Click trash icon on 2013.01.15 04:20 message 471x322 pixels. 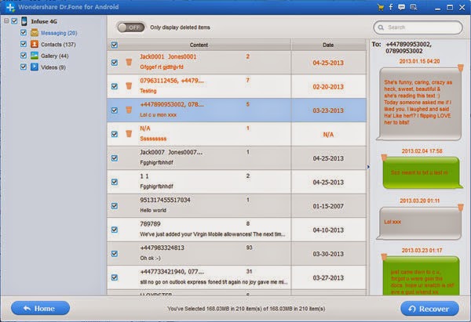pyautogui.click(x=461, y=68)
